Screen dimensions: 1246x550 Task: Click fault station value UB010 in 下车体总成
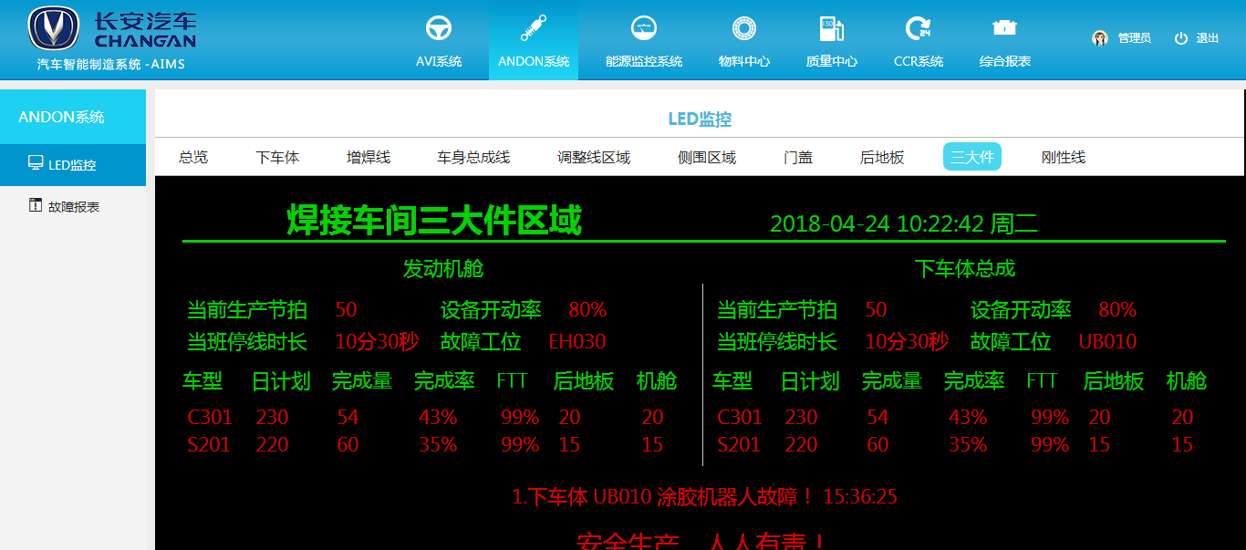pos(1107,342)
